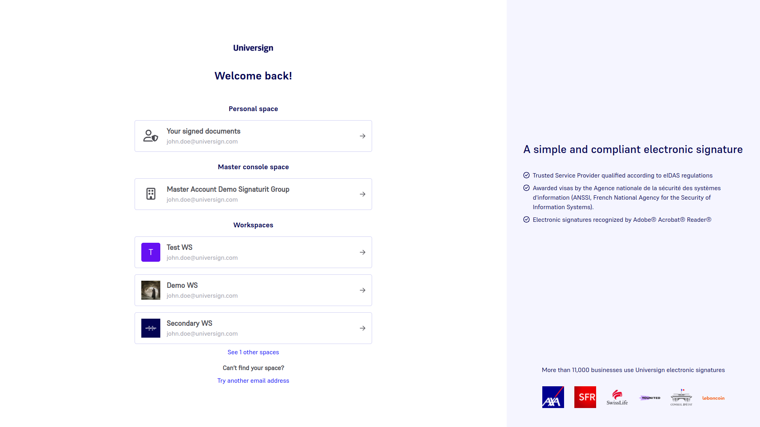The image size is (760, 427).
Task: Click the eIDAS regulations checkmark icon
Action: coord(526,175)
